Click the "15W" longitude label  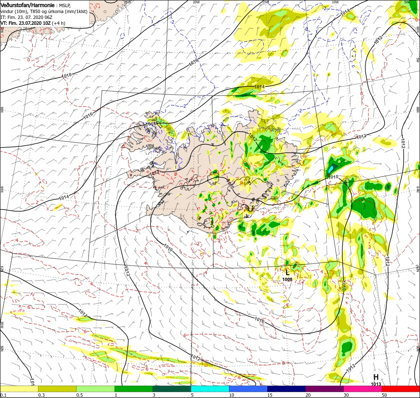pos(265,2)
